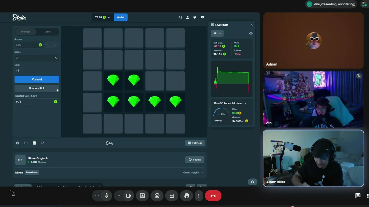Click the Wins count 542
369x207 pixels.
237,46
